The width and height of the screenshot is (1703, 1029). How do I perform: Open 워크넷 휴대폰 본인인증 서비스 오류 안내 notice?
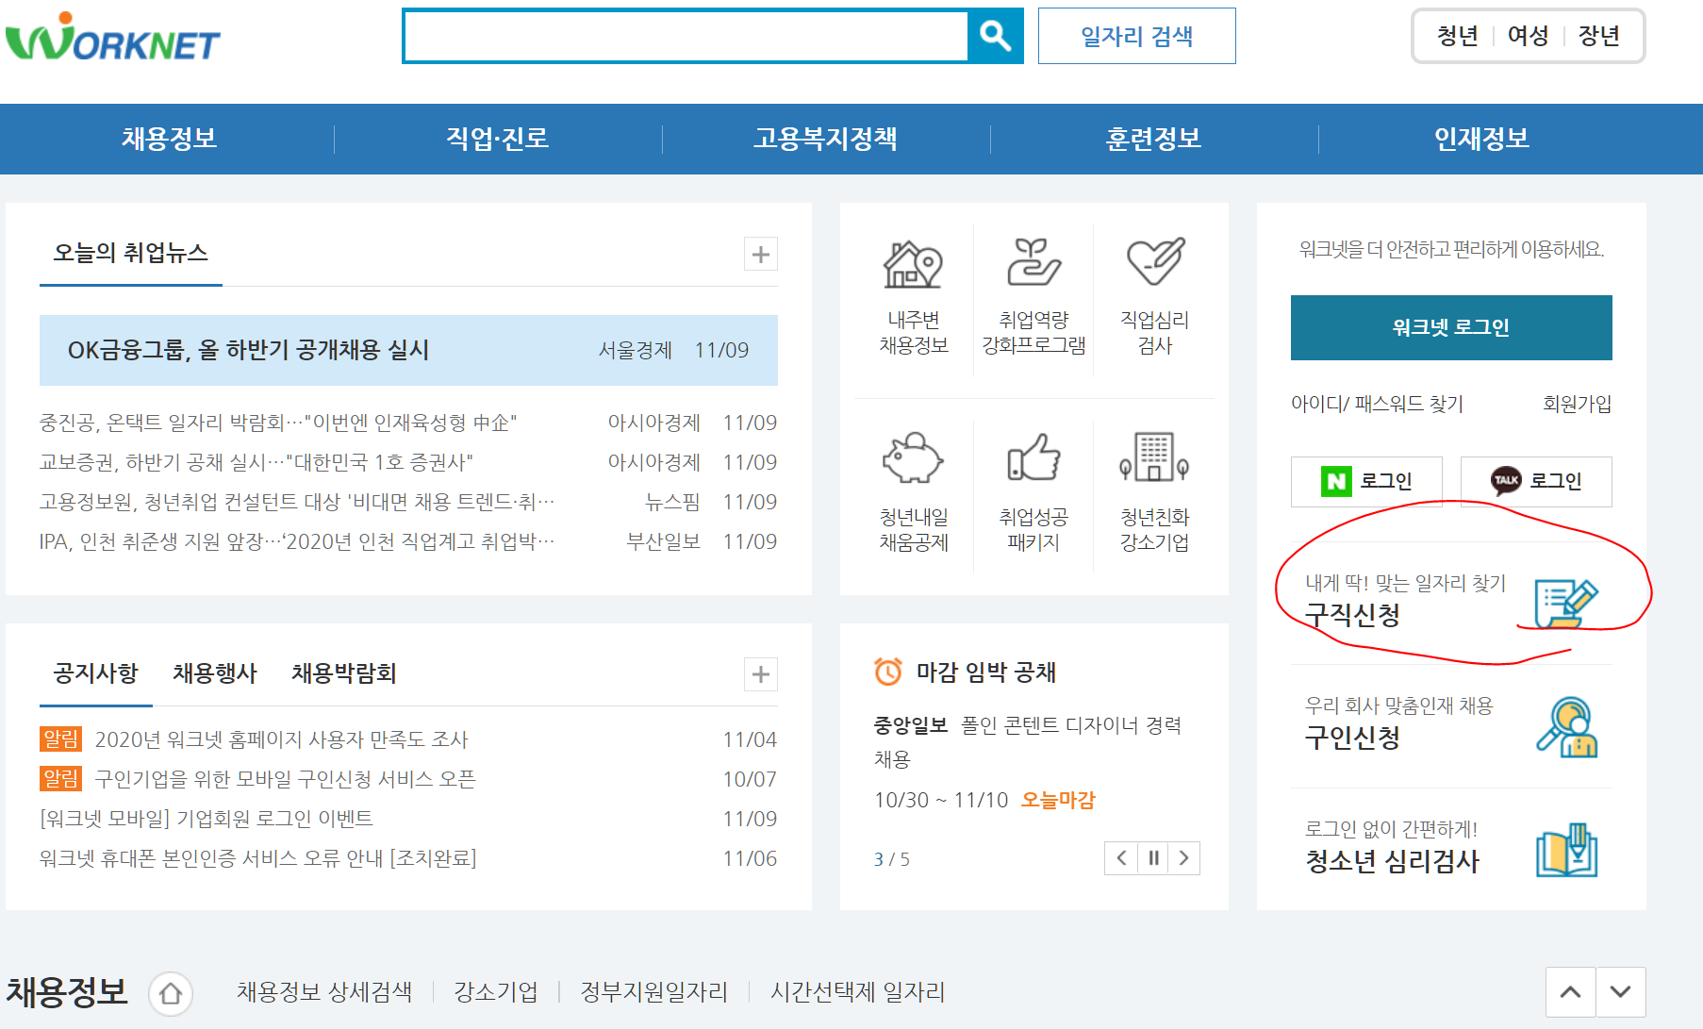coord(258,858)
